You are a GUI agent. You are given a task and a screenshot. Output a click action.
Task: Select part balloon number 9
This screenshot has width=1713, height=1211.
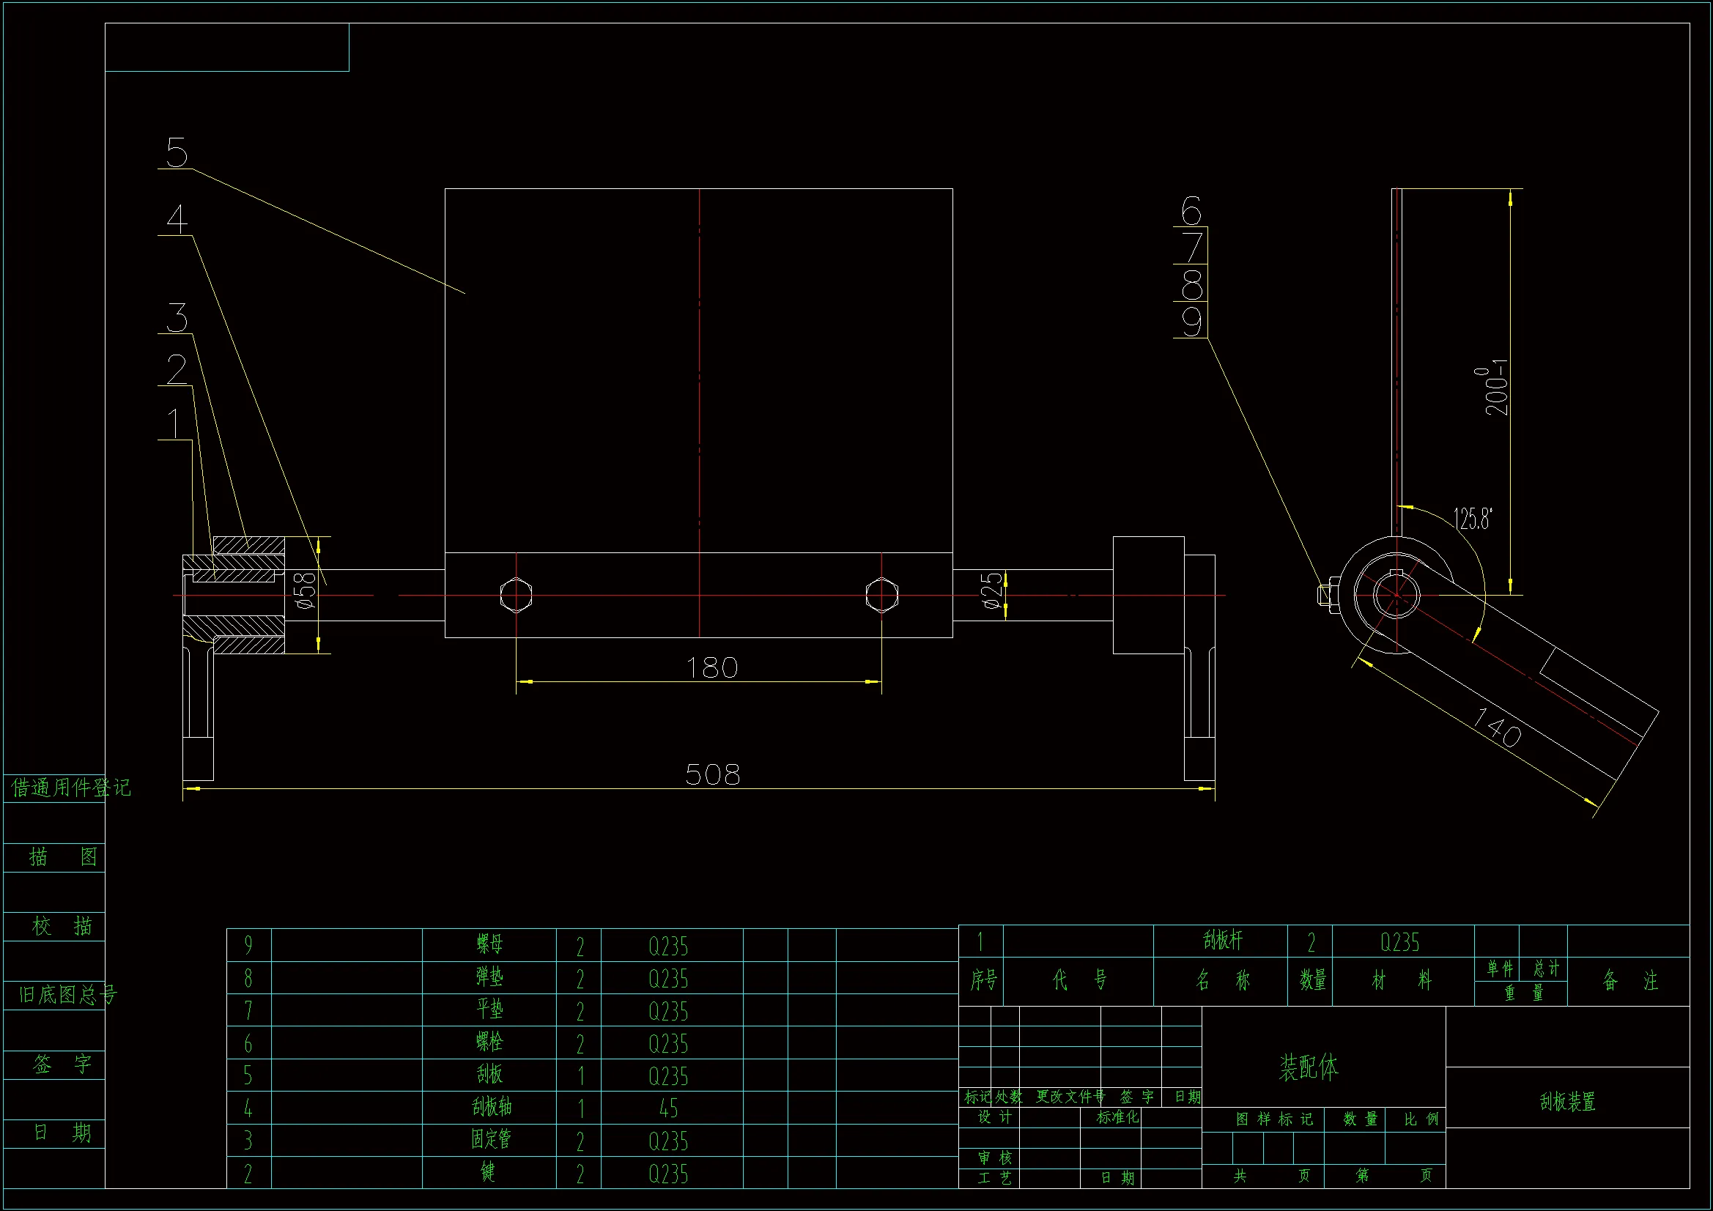[1191, 322]
